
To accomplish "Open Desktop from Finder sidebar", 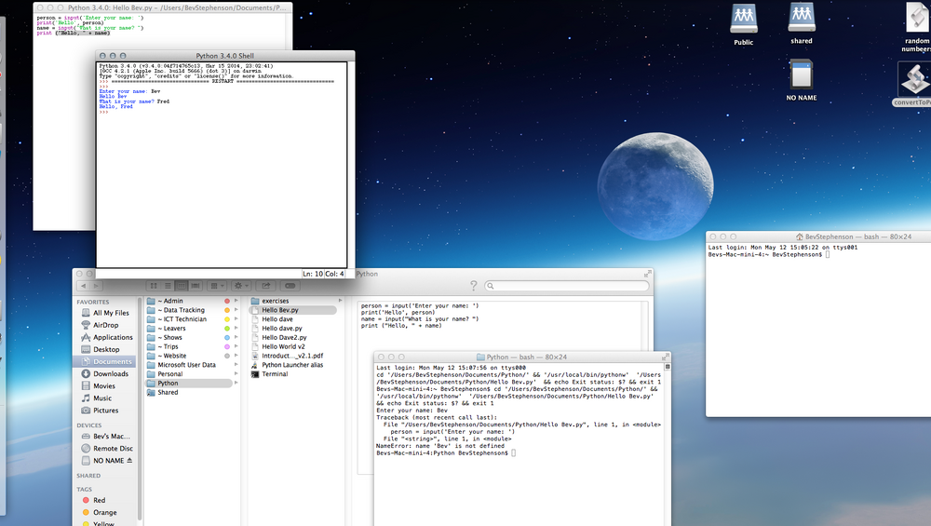I will (x=106, y=350).
